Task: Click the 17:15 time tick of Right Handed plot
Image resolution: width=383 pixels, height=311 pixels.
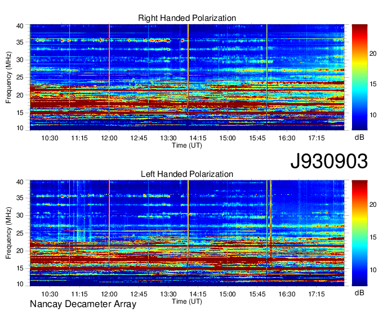Action: pos(317,138)
